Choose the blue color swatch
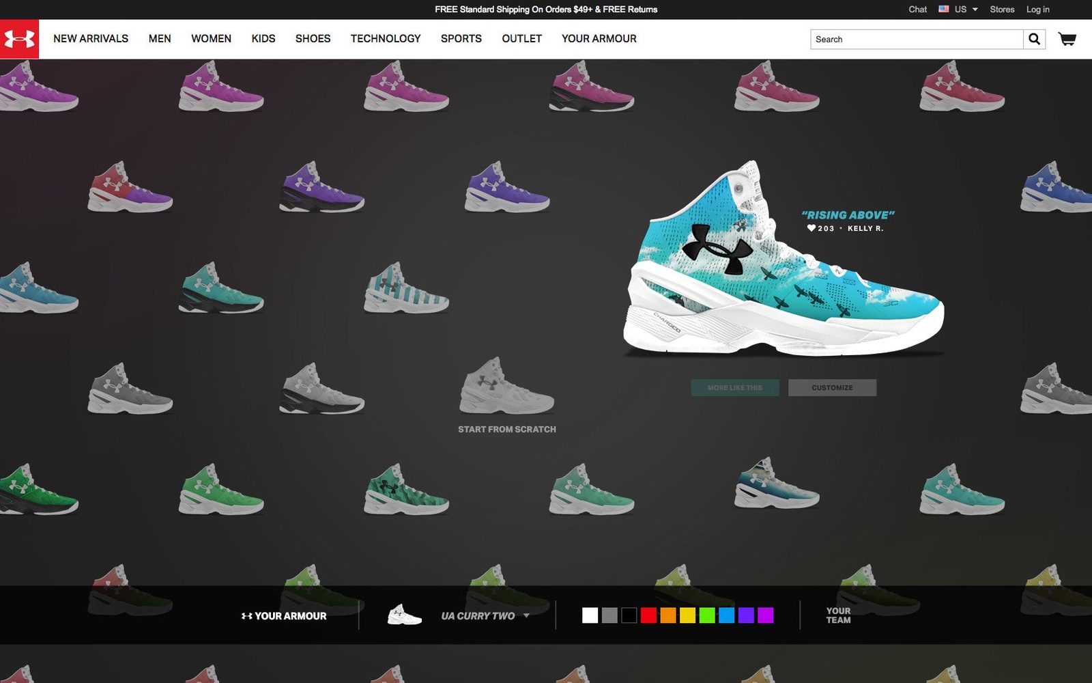The height and width of the screenshot is (683, 1092). coord(727,615)
